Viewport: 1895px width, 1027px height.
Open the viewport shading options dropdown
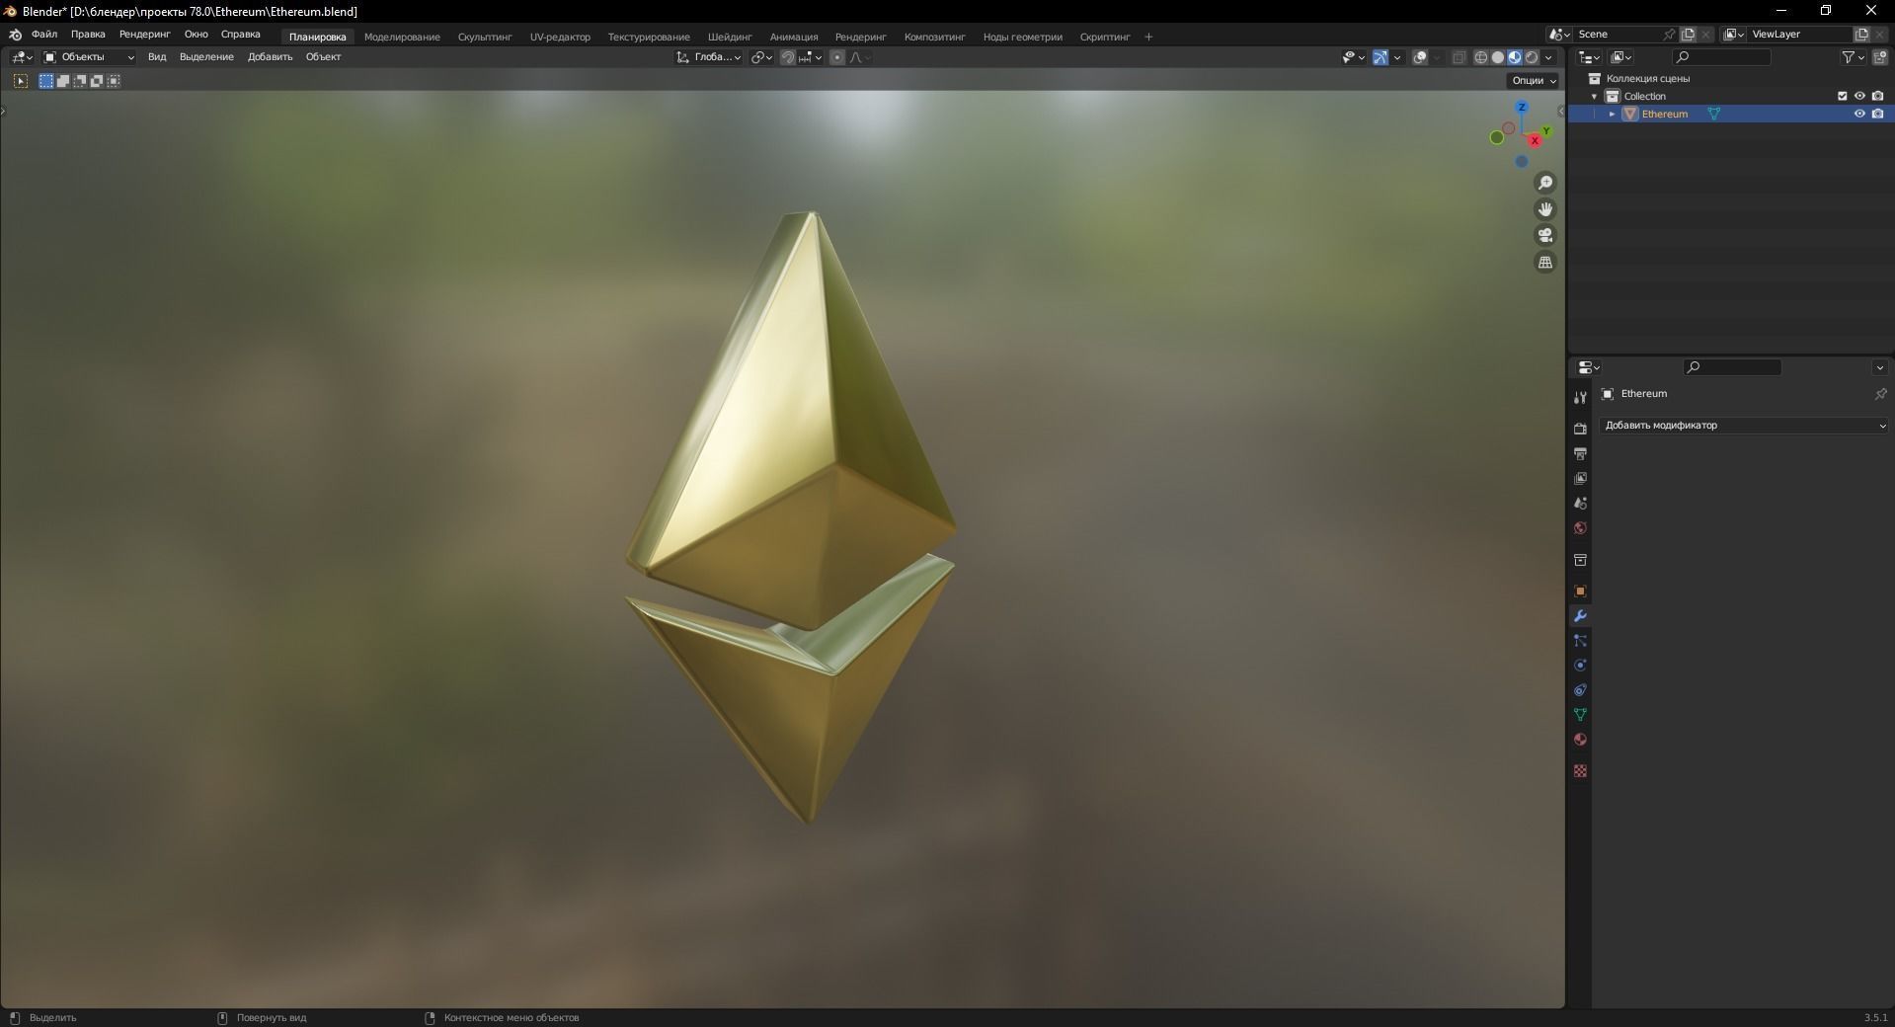pos(1549,57)
